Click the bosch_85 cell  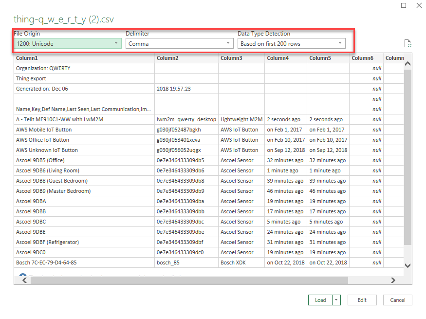coord(186,263)
